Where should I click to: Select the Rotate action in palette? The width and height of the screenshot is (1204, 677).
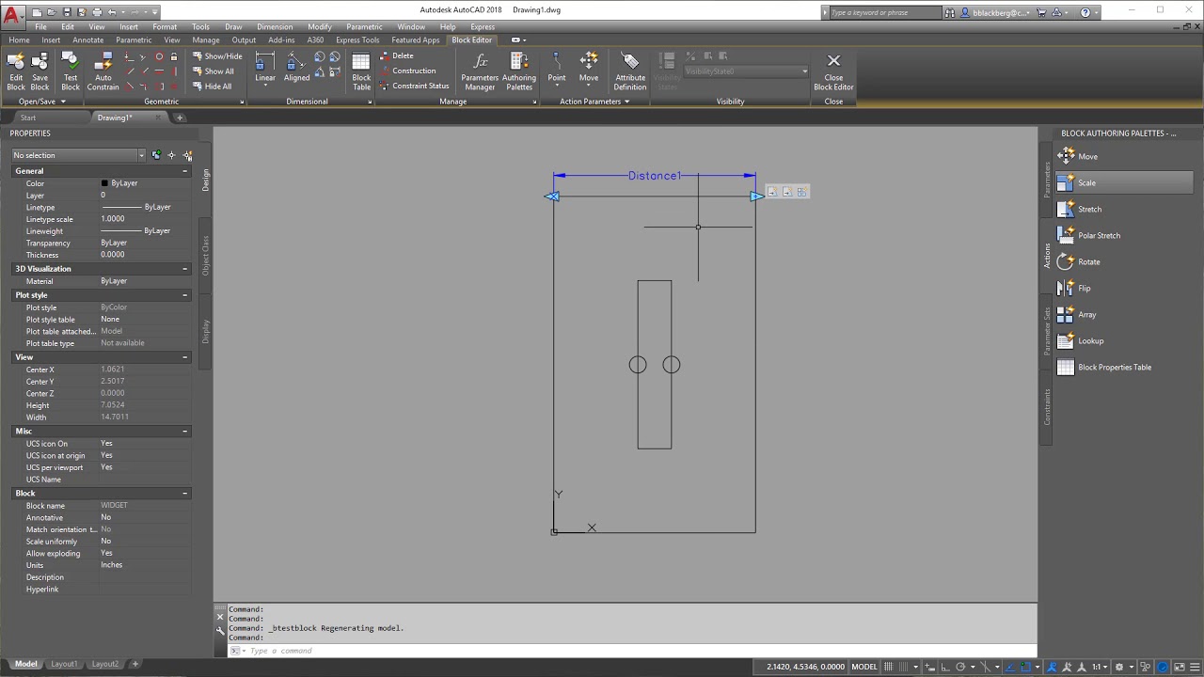pyautogui.click(x=1124, y=261)
